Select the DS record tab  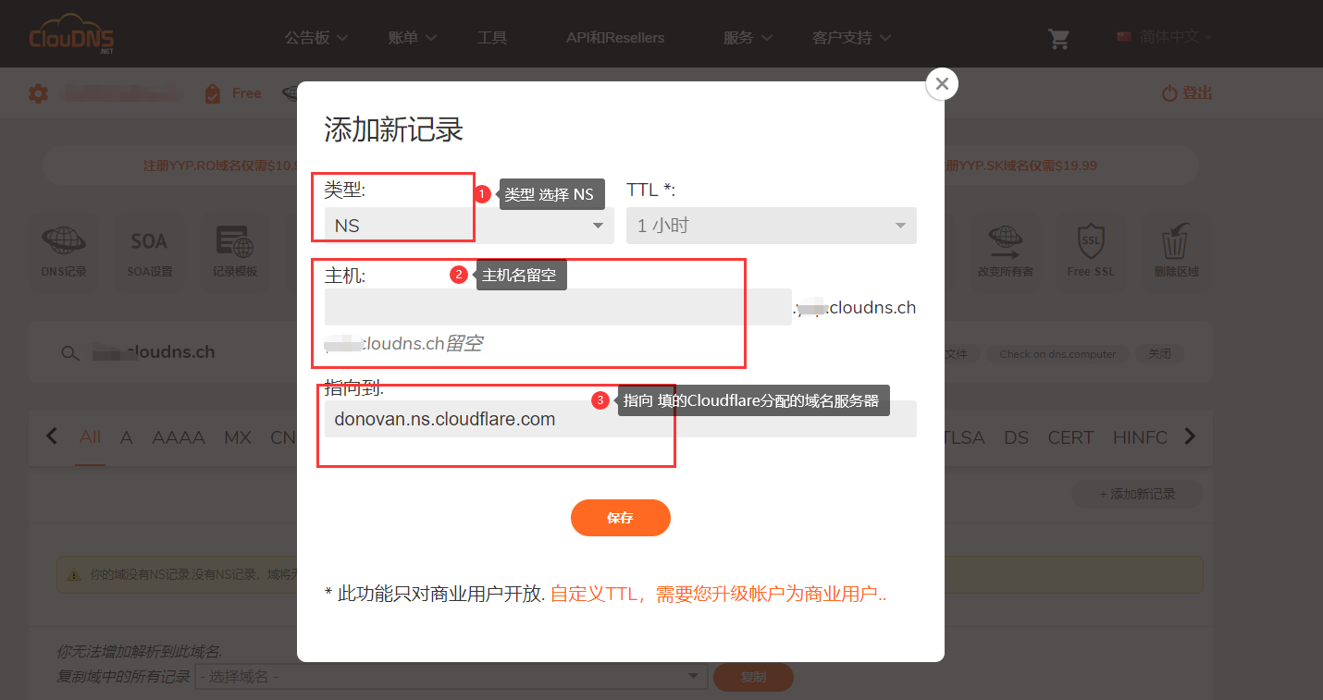pos(1016,437)
